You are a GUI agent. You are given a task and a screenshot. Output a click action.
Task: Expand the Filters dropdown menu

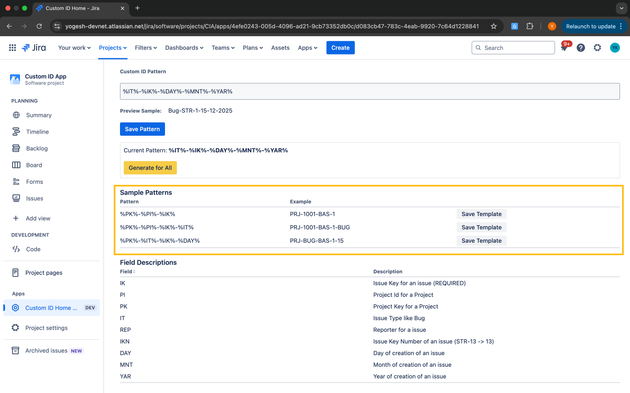tap(146, 48)
